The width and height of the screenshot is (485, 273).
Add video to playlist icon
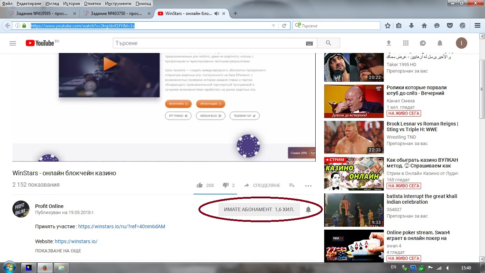click(x=292, y=185)
